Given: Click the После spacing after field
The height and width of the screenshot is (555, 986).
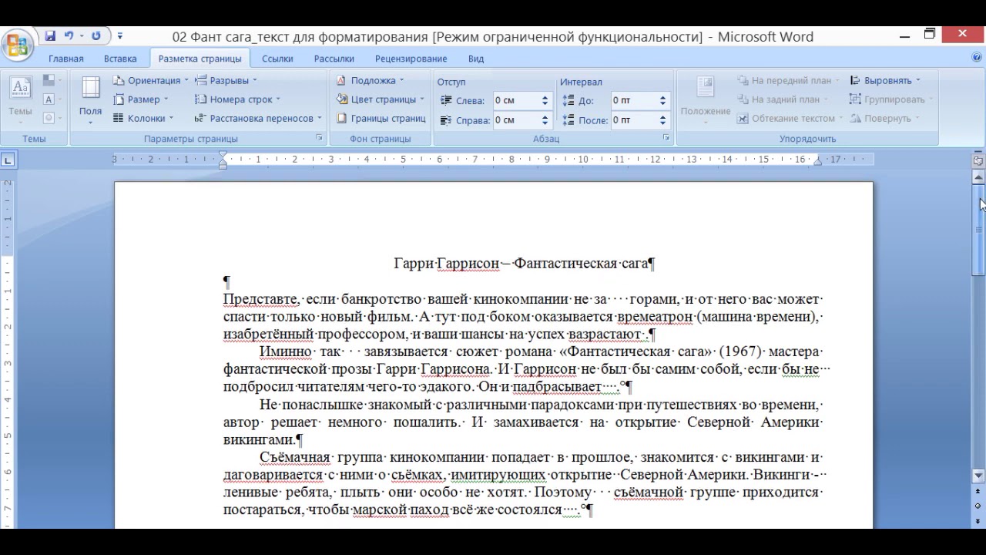Looking at the screenshot, I should point(634,120).
